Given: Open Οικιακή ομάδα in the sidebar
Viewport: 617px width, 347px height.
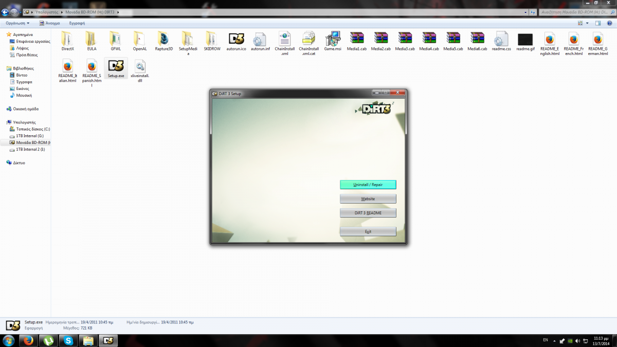Looking at the screenshot, I should pos(23,109).
